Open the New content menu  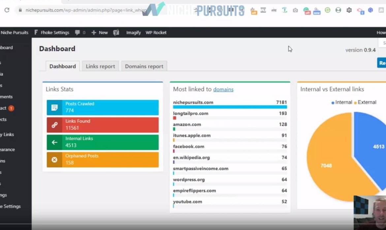tap(100, 33)
